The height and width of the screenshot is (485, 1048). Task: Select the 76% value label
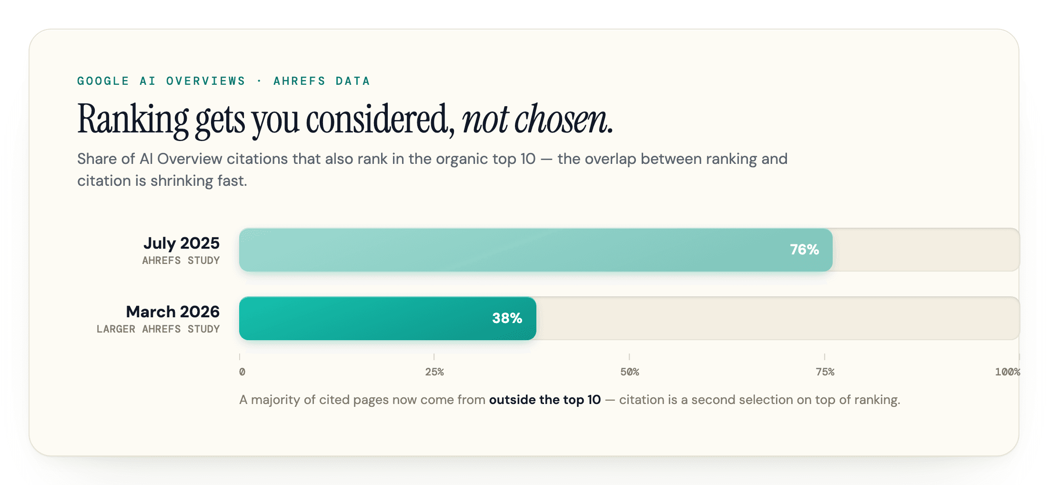coord(804,250)
